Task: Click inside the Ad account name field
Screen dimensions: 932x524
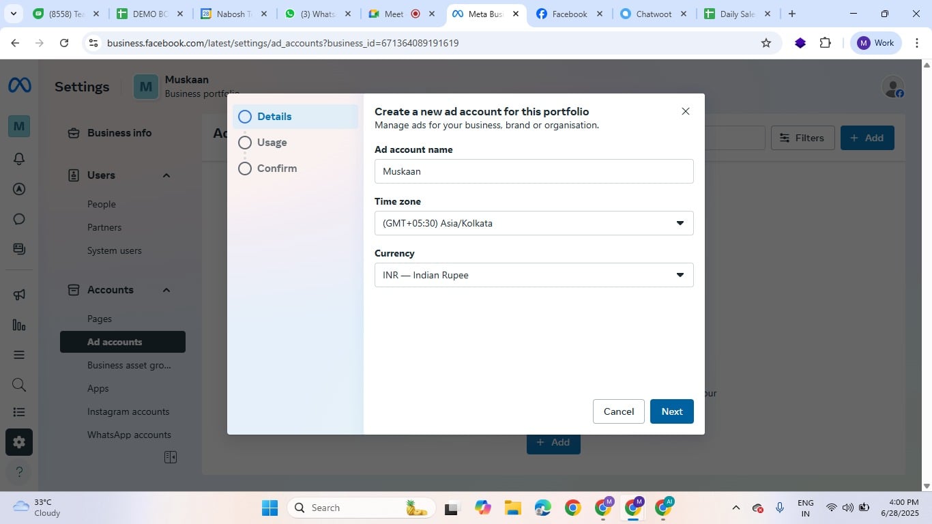Action: pos(532,171)
